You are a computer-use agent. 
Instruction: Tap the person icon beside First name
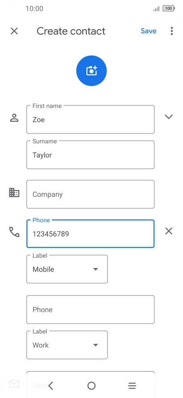pyautogui.click(x=14, y=118)
